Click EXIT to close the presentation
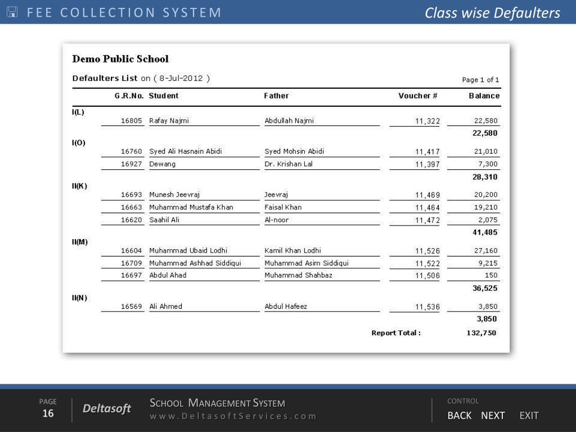 pos(529,416)
